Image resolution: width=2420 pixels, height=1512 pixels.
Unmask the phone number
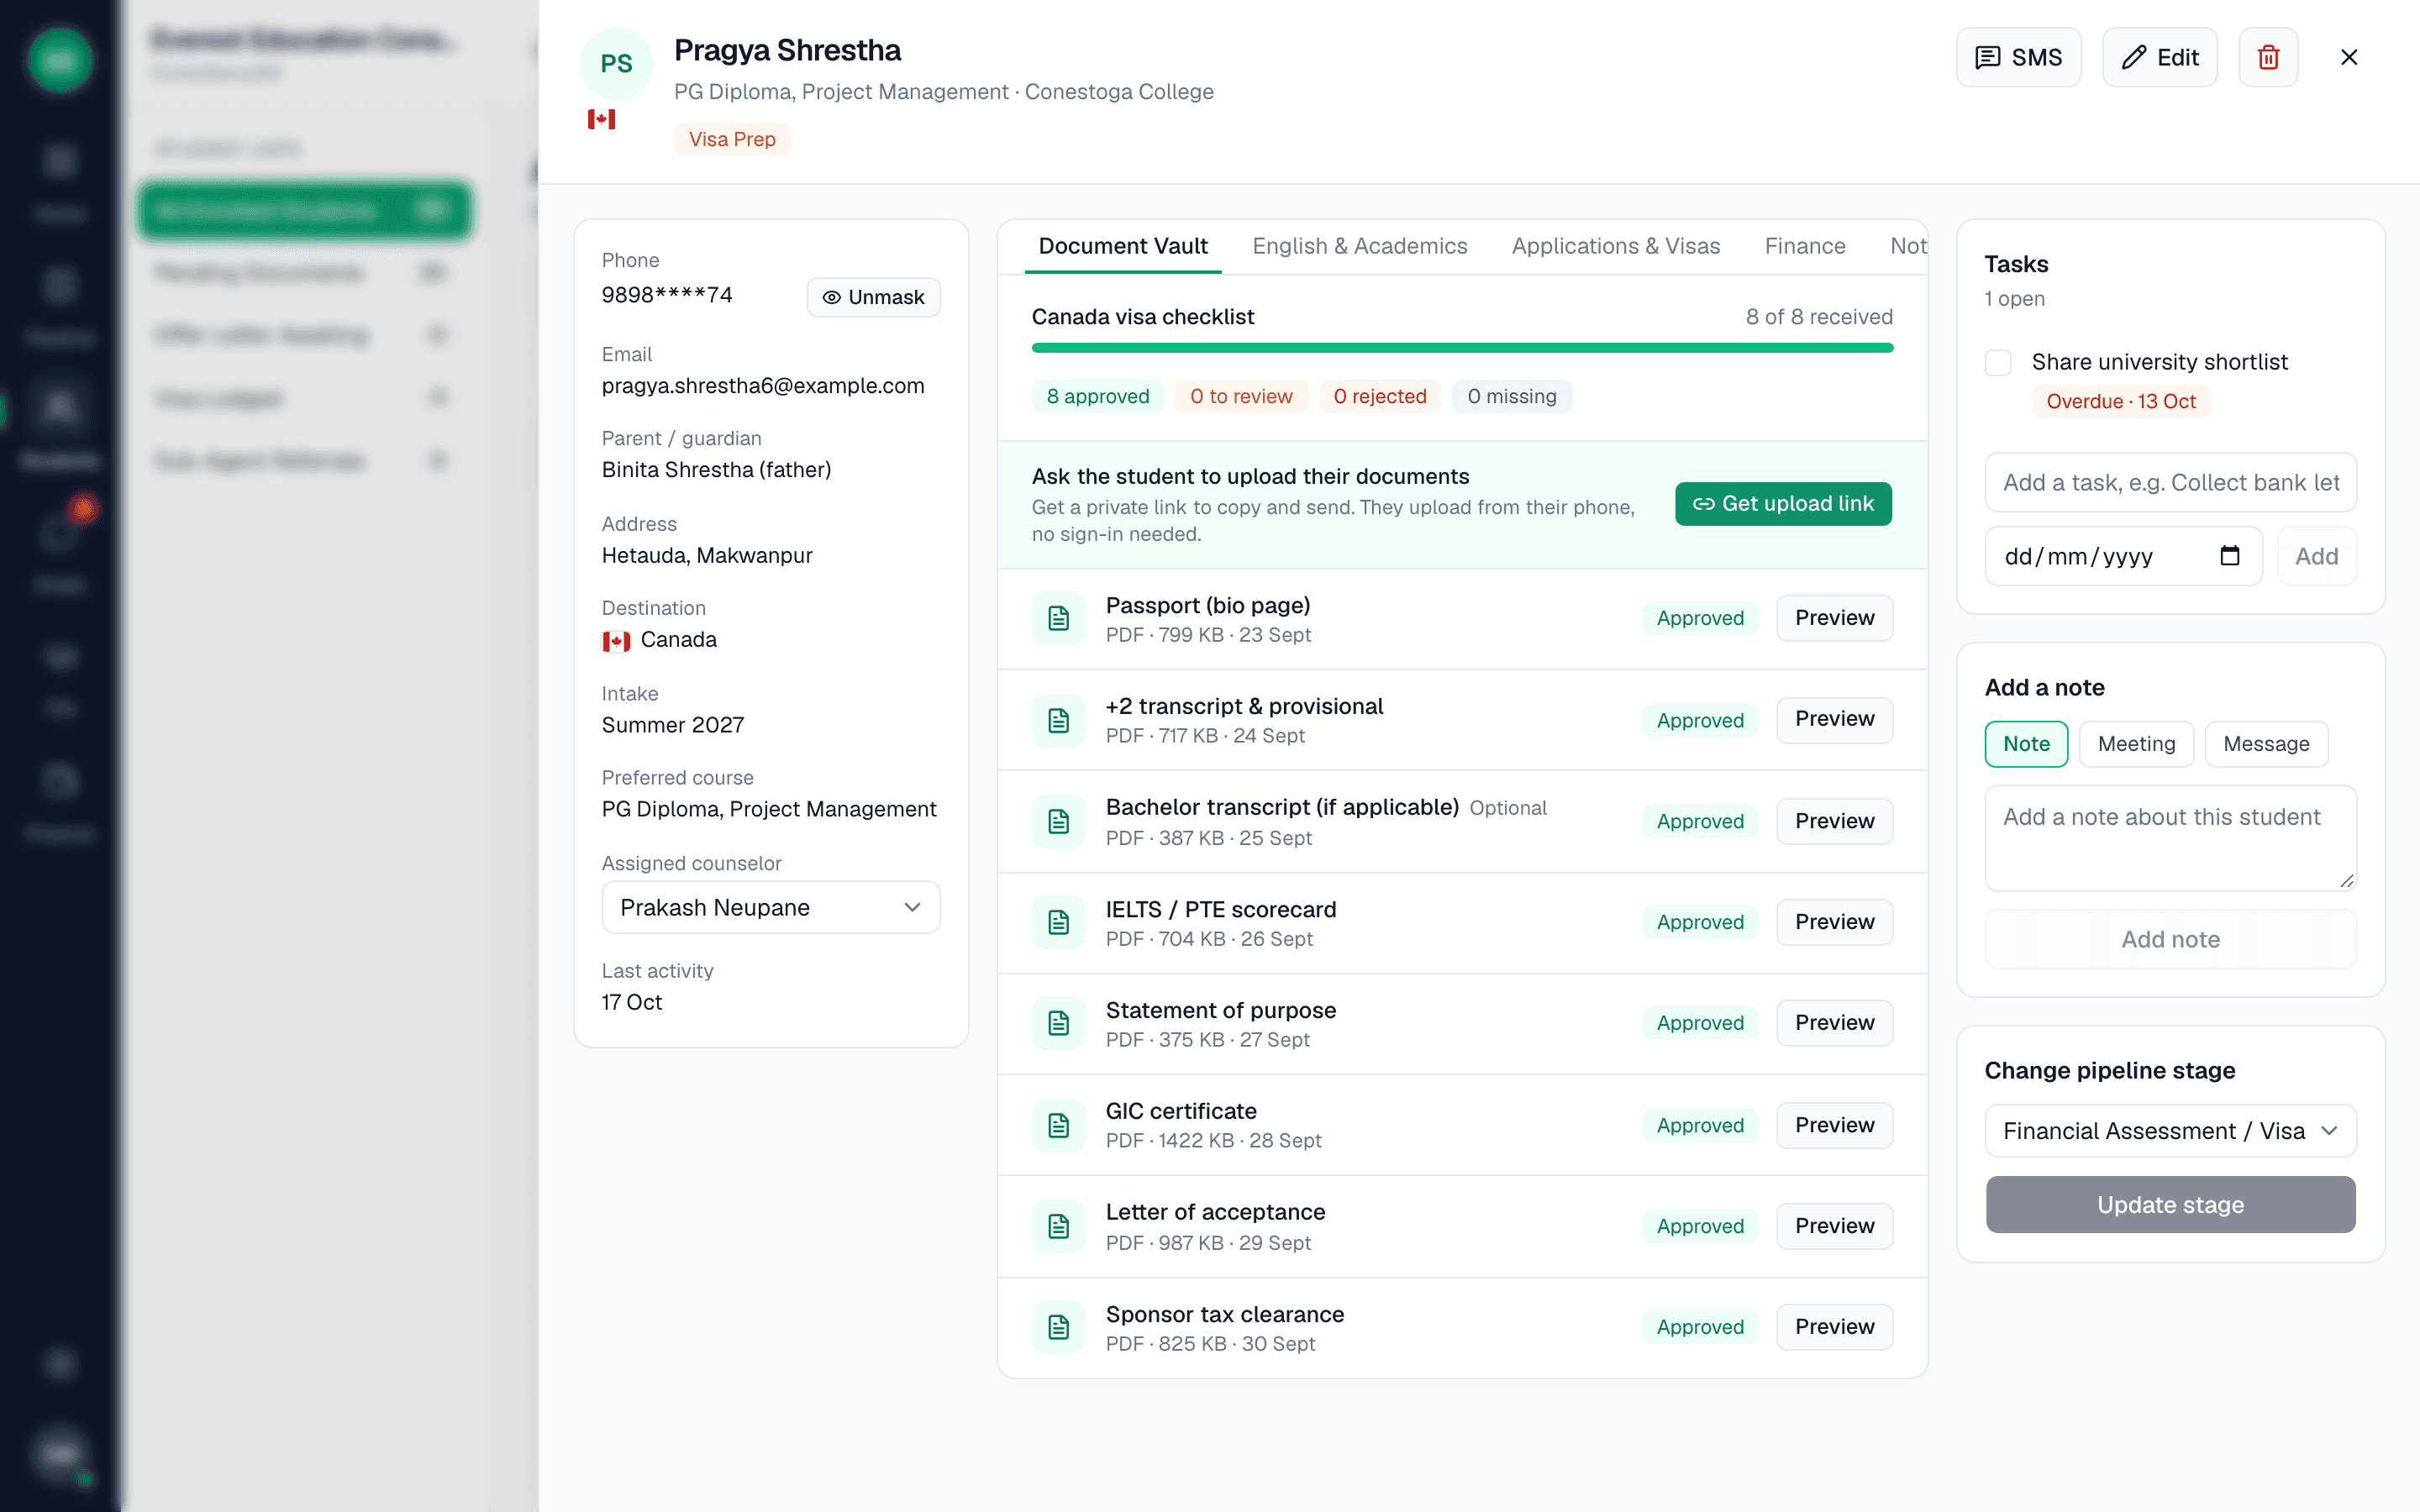(x=873, y=297)
